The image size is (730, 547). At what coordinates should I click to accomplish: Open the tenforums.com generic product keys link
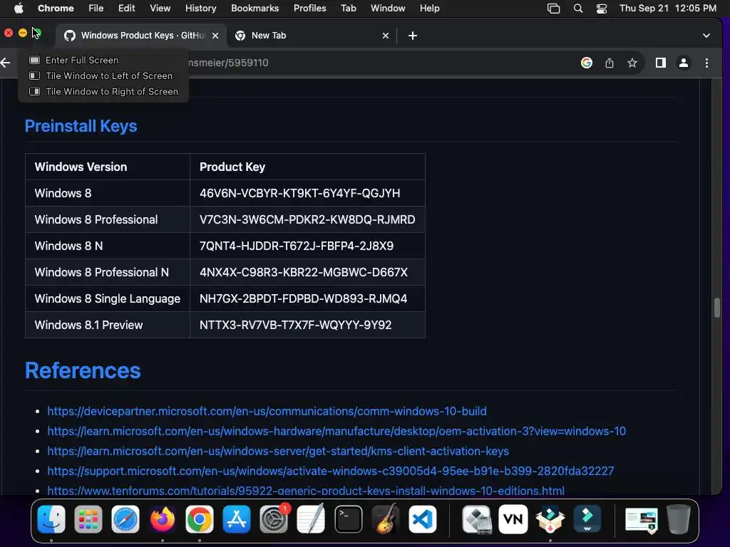pyautogui.click(x=306, y=491)
